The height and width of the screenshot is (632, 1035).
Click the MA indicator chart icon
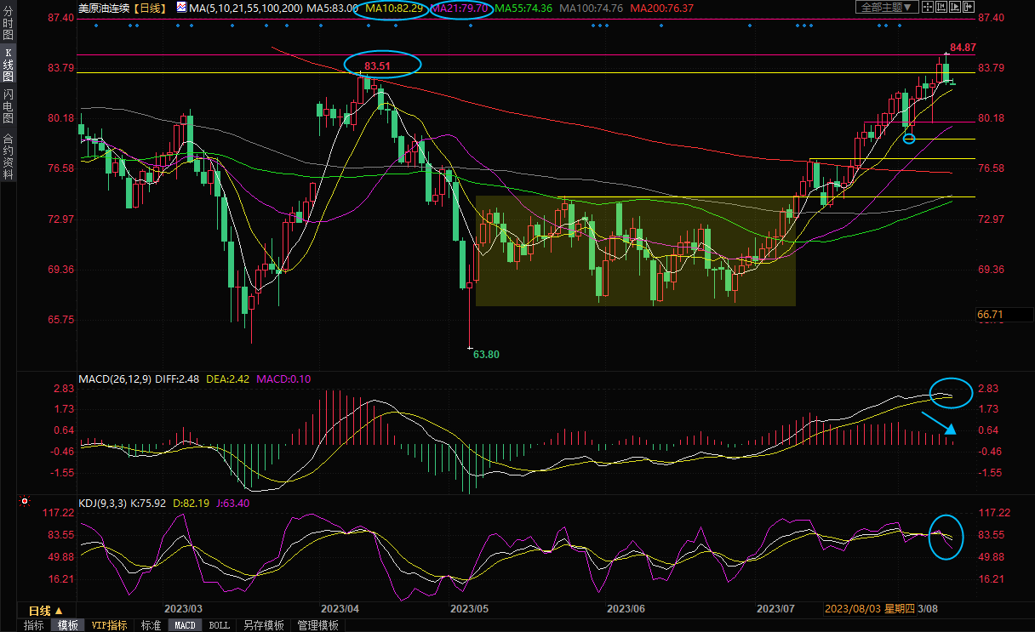181,8
